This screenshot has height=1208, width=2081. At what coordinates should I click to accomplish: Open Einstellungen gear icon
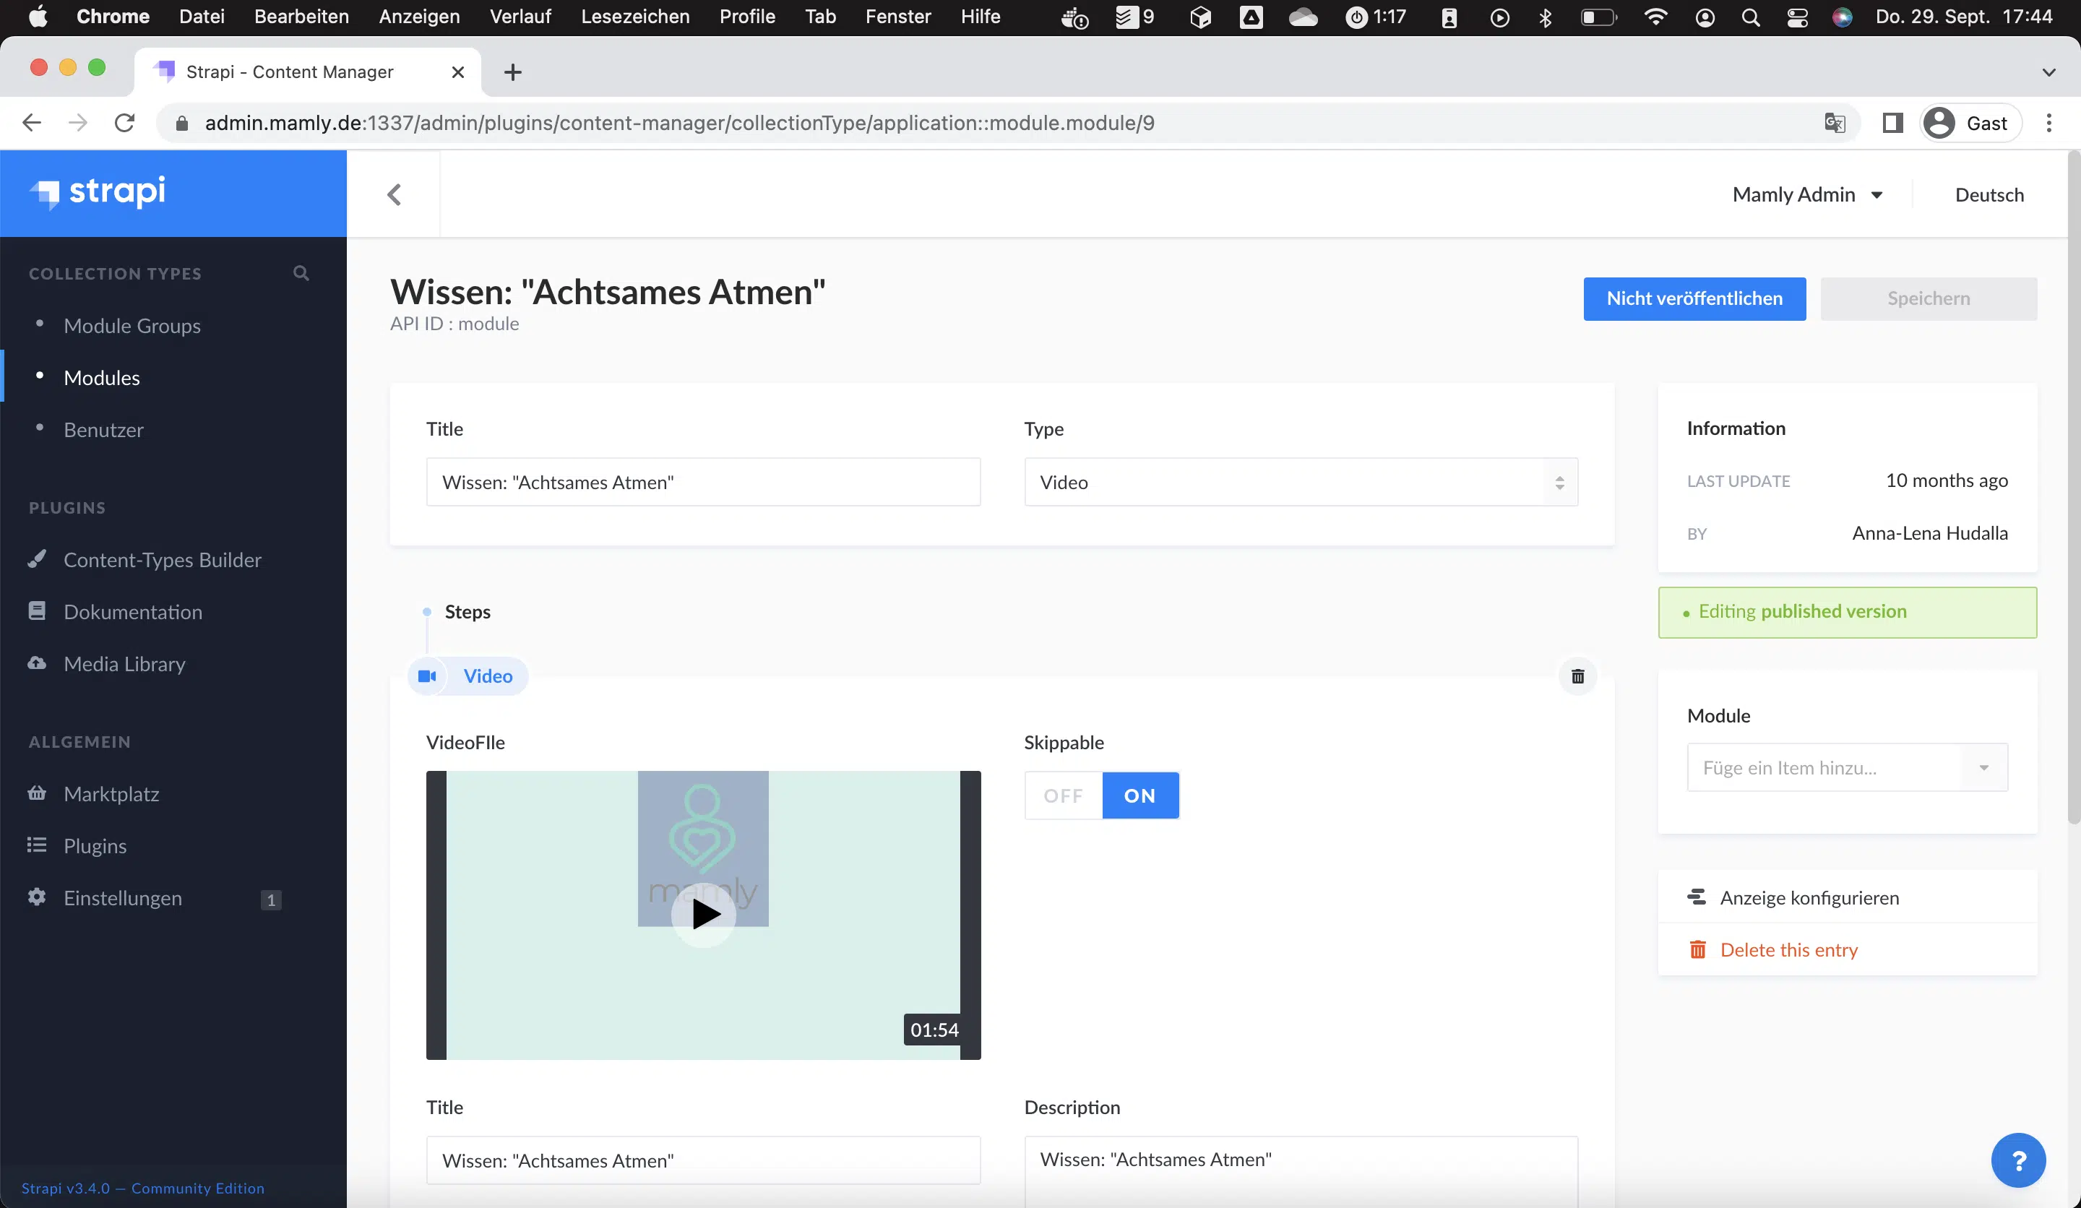[x=36, y=897]
